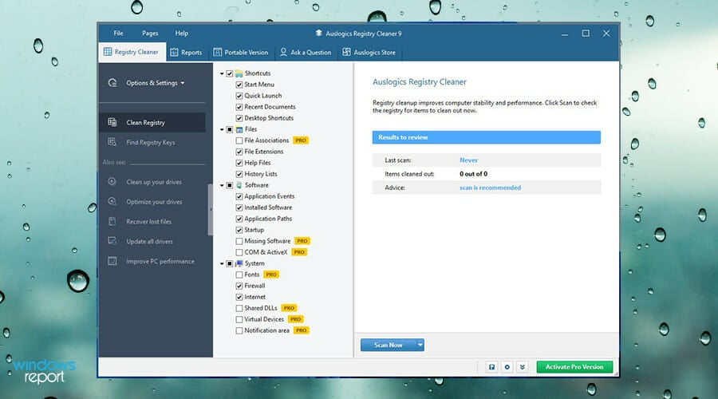The image size is (718, 399).
Task: Click the PRO badge beside Fonts
Action: 271,275
